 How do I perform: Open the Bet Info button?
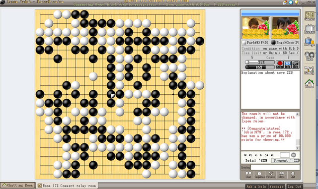[288, 64]
